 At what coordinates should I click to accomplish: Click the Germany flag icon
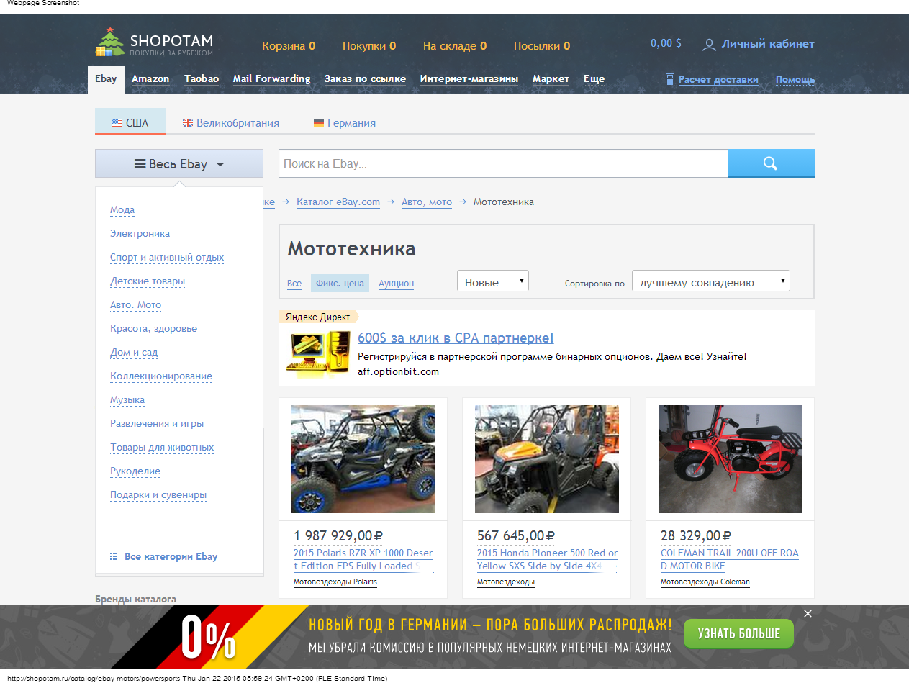coord(319,123)
